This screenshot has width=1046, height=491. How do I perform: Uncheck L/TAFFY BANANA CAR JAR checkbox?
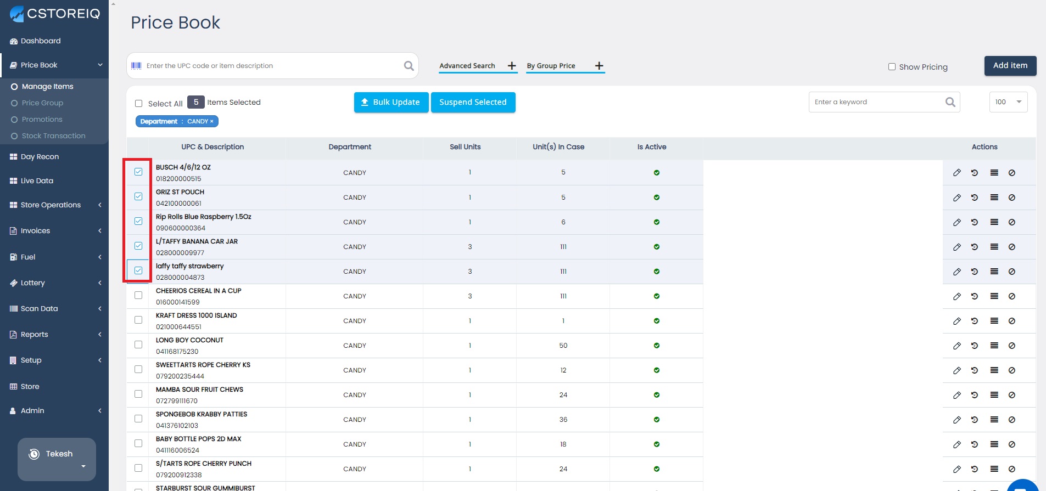[x=138, y=246]
